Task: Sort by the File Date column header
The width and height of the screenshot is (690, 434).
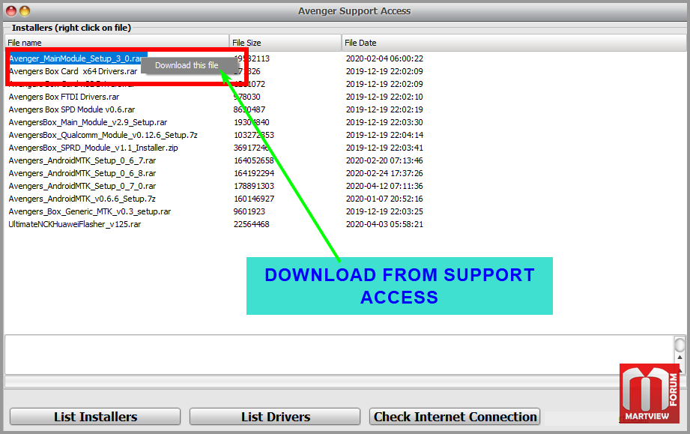Action: pyautogui.click(x=513, y=43)
